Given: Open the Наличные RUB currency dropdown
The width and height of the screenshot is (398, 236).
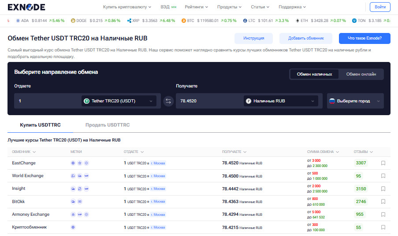Looking at the screenshot, I should (281, 101).
